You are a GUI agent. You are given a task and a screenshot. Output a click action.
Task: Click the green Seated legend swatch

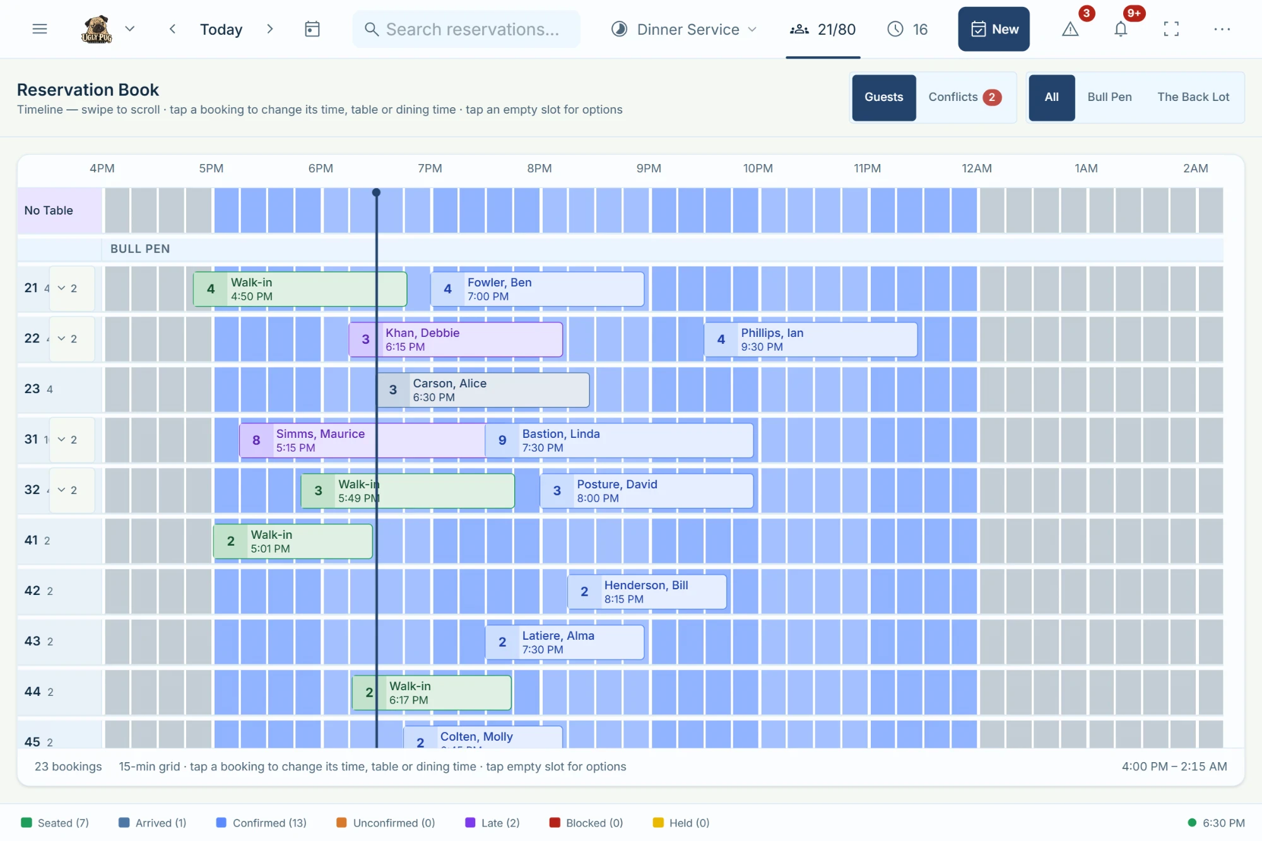click(x=27, y=823)
